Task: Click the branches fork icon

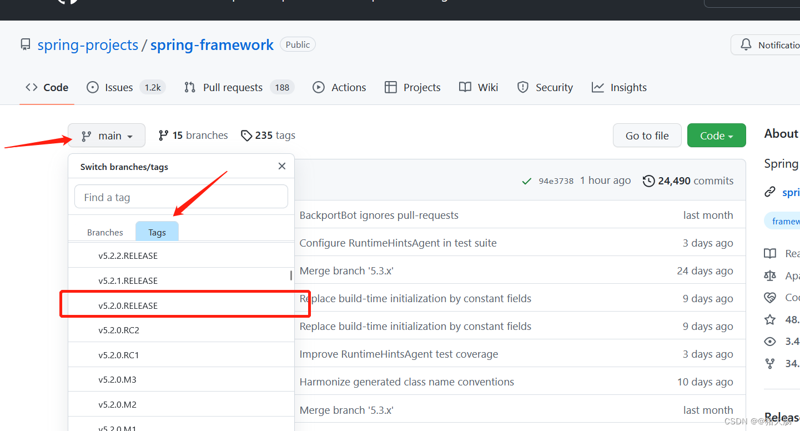Action: coord(163,136)
